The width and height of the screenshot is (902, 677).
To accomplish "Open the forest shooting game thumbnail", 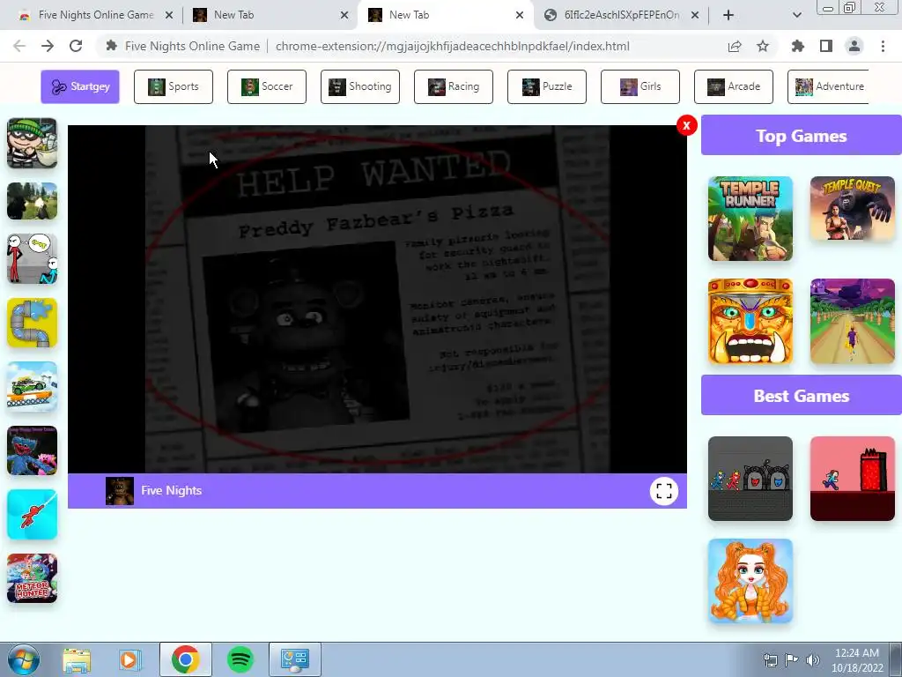I will tap(33, 201).
